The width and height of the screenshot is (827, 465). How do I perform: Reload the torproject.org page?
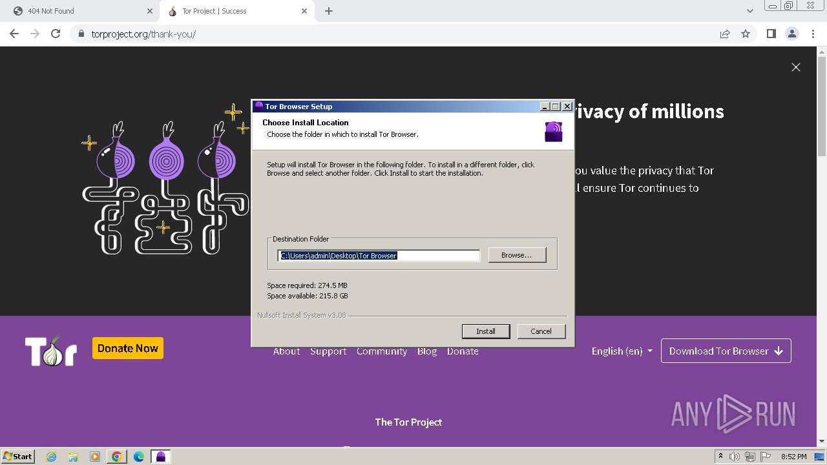pos(56,34)
